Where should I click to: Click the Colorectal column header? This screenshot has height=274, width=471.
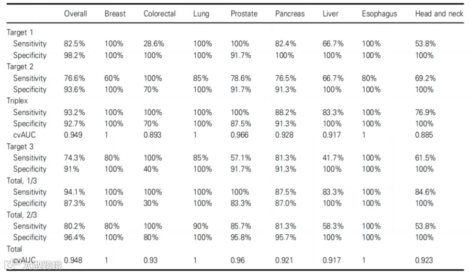pyautogui.click(x=160, y=14)
